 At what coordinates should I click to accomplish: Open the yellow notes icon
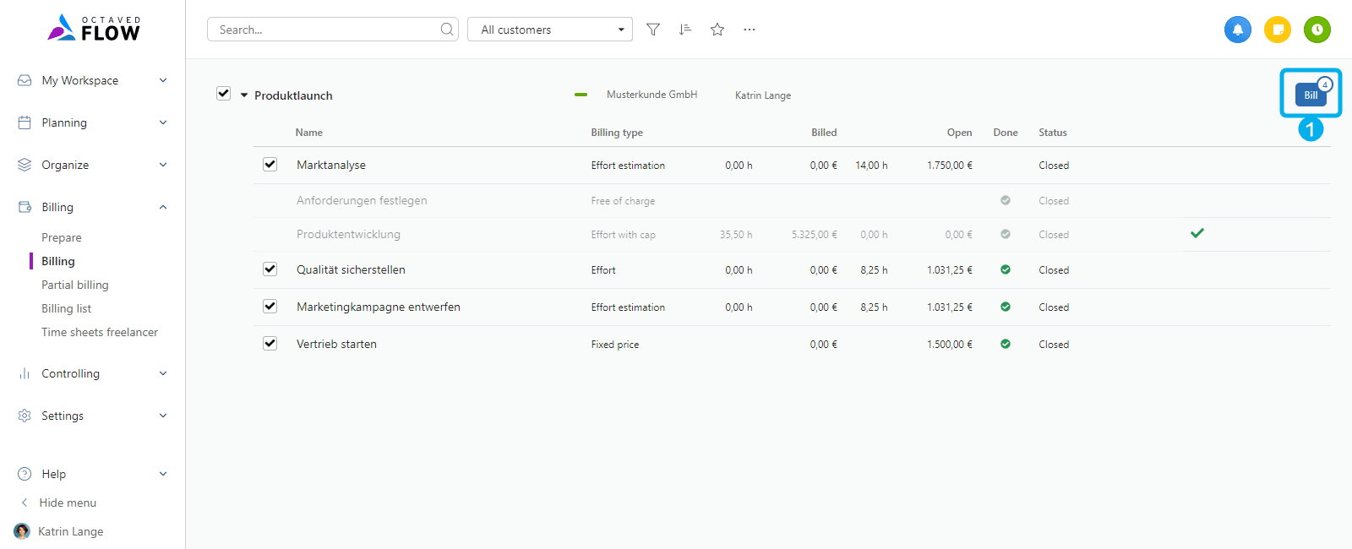point(1277,30)
